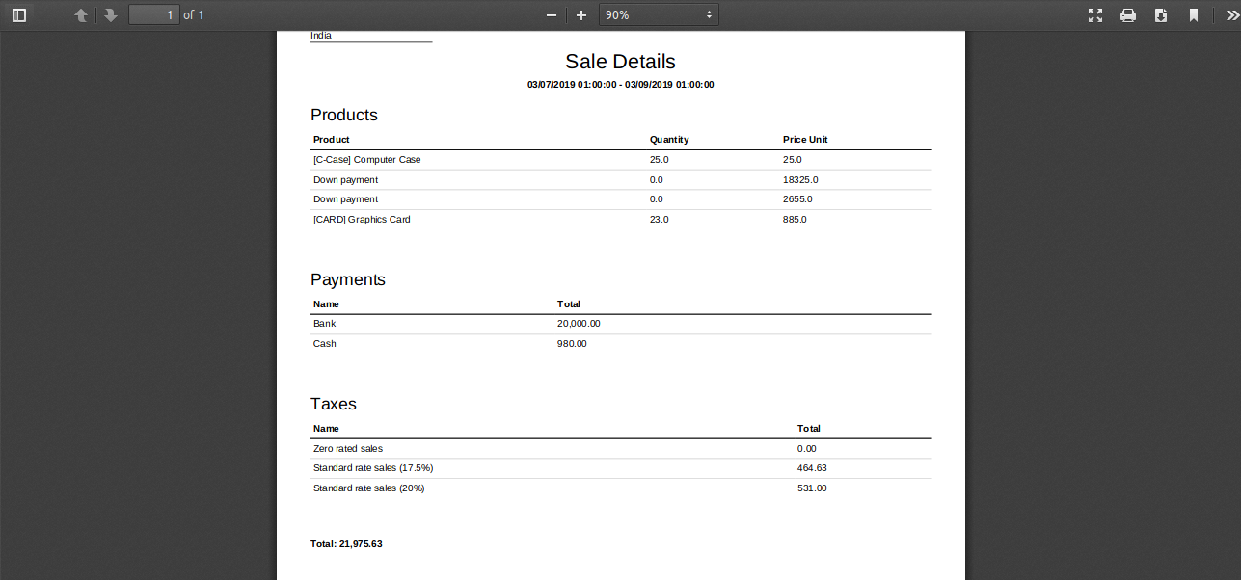This screenshot has width=1241, height=580.
Task: Click the Bank payment name
Action: (x=325, y=324)
